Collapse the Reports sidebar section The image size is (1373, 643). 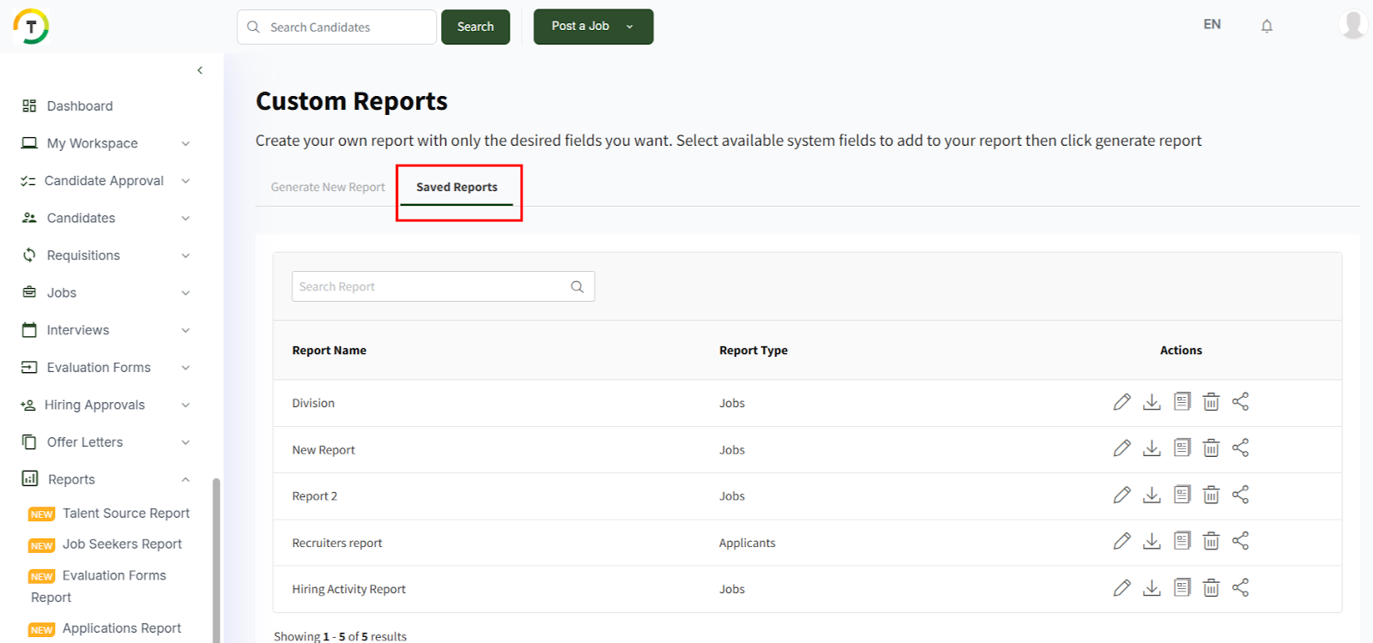(x=185, y=480)
